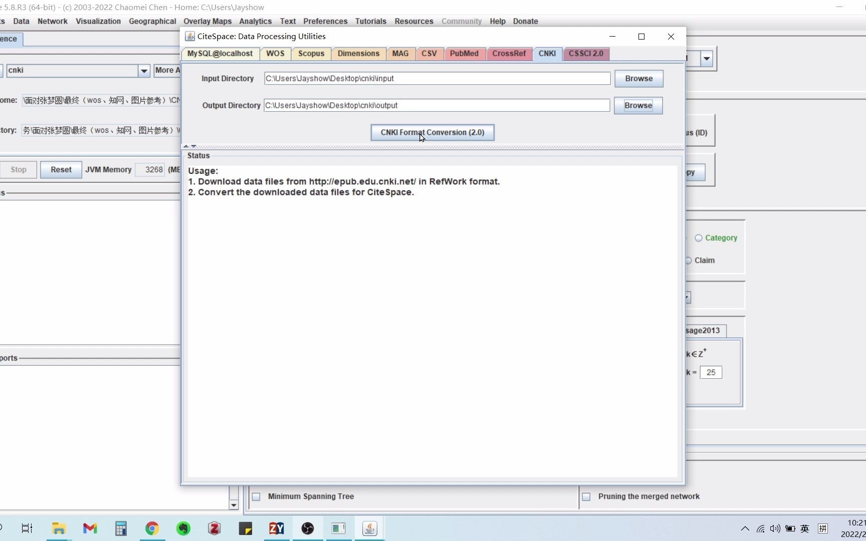Show hidden system tray icons
This screenshot has height=541, width=866.
[745, 528]
